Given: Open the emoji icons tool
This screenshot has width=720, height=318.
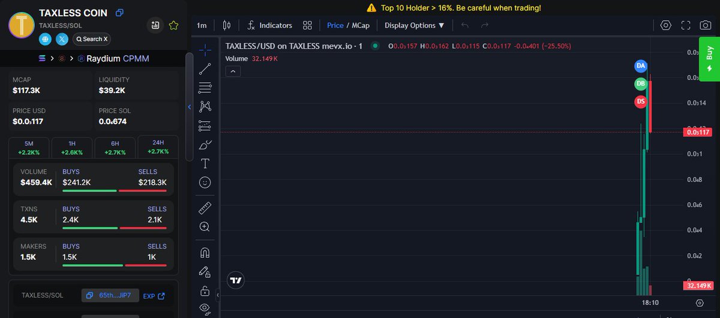Looking at the screenshot, I should tap(205, 182).
